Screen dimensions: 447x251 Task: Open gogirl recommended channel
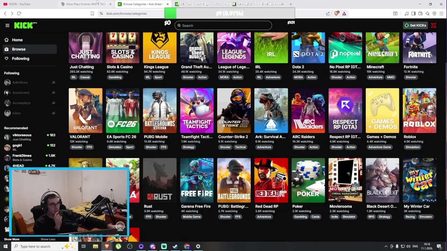(x=30, y=147)
